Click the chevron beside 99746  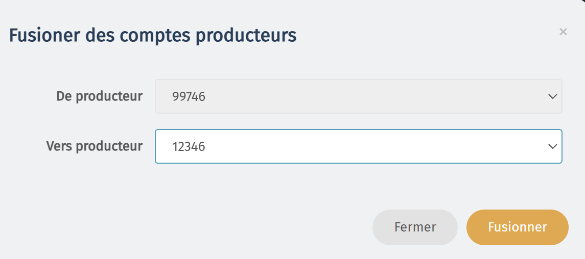552,97
